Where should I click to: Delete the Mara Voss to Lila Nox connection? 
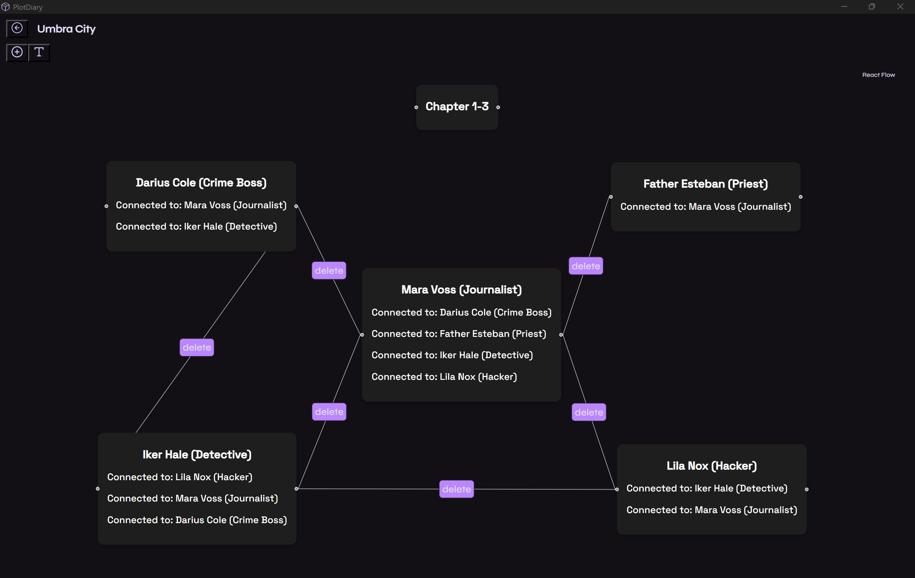coord(589,412)
